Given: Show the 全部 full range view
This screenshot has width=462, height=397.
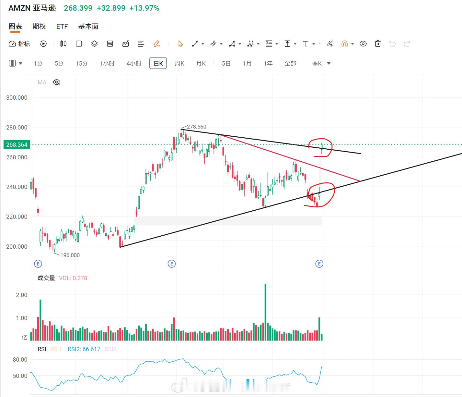Looking at the screenshot, I should (290, 64).
